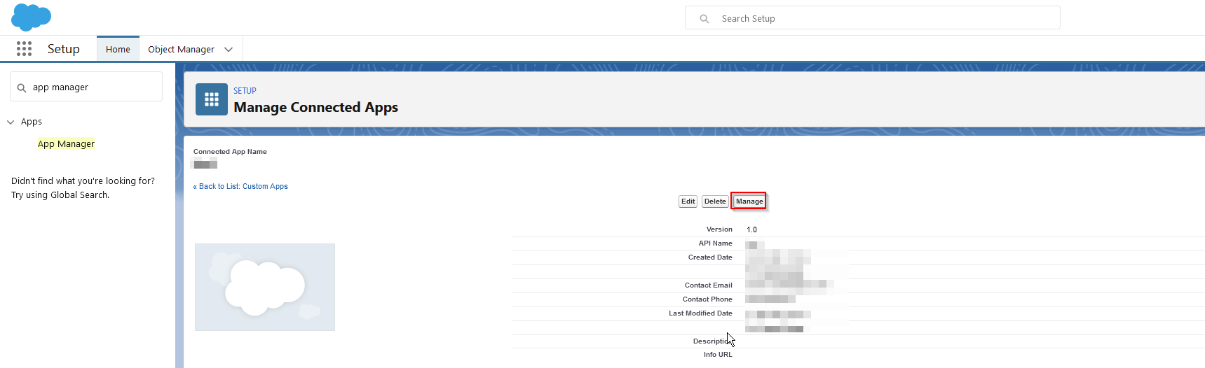Click the Connected App Name label

click(x=230, y=152)
